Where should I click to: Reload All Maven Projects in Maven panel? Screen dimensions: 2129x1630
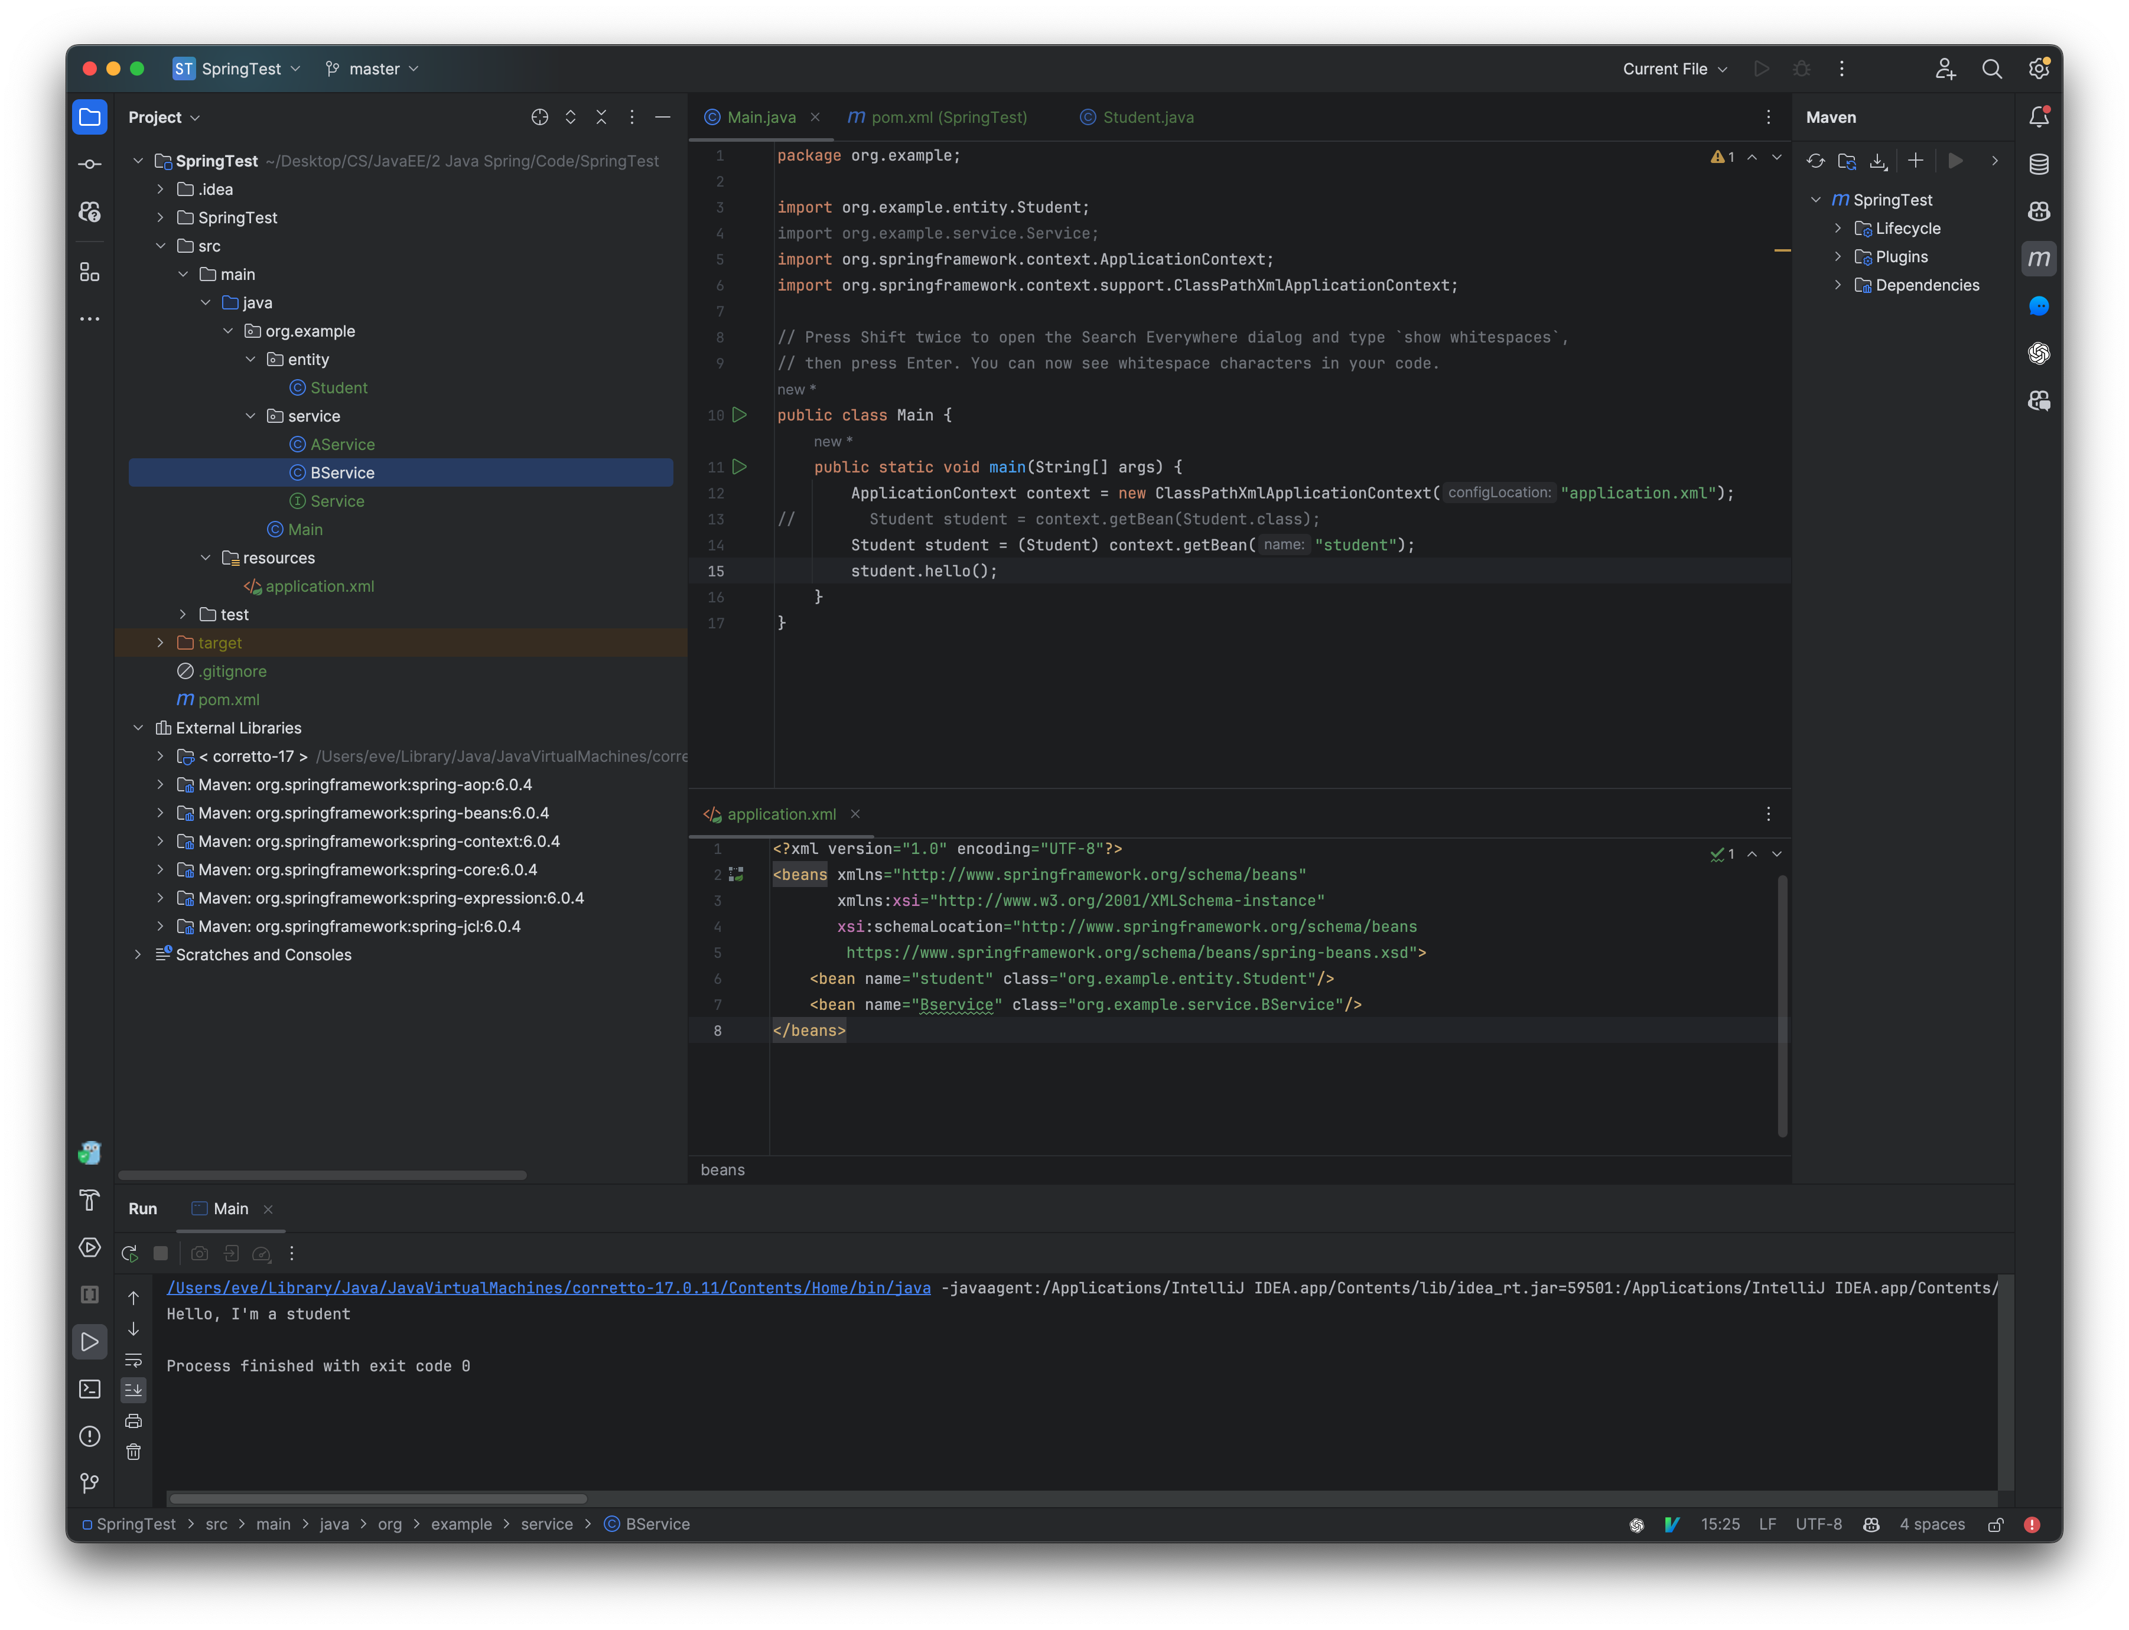[x=1815, y=161]
